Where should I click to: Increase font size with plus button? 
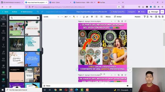coord(70,17)
